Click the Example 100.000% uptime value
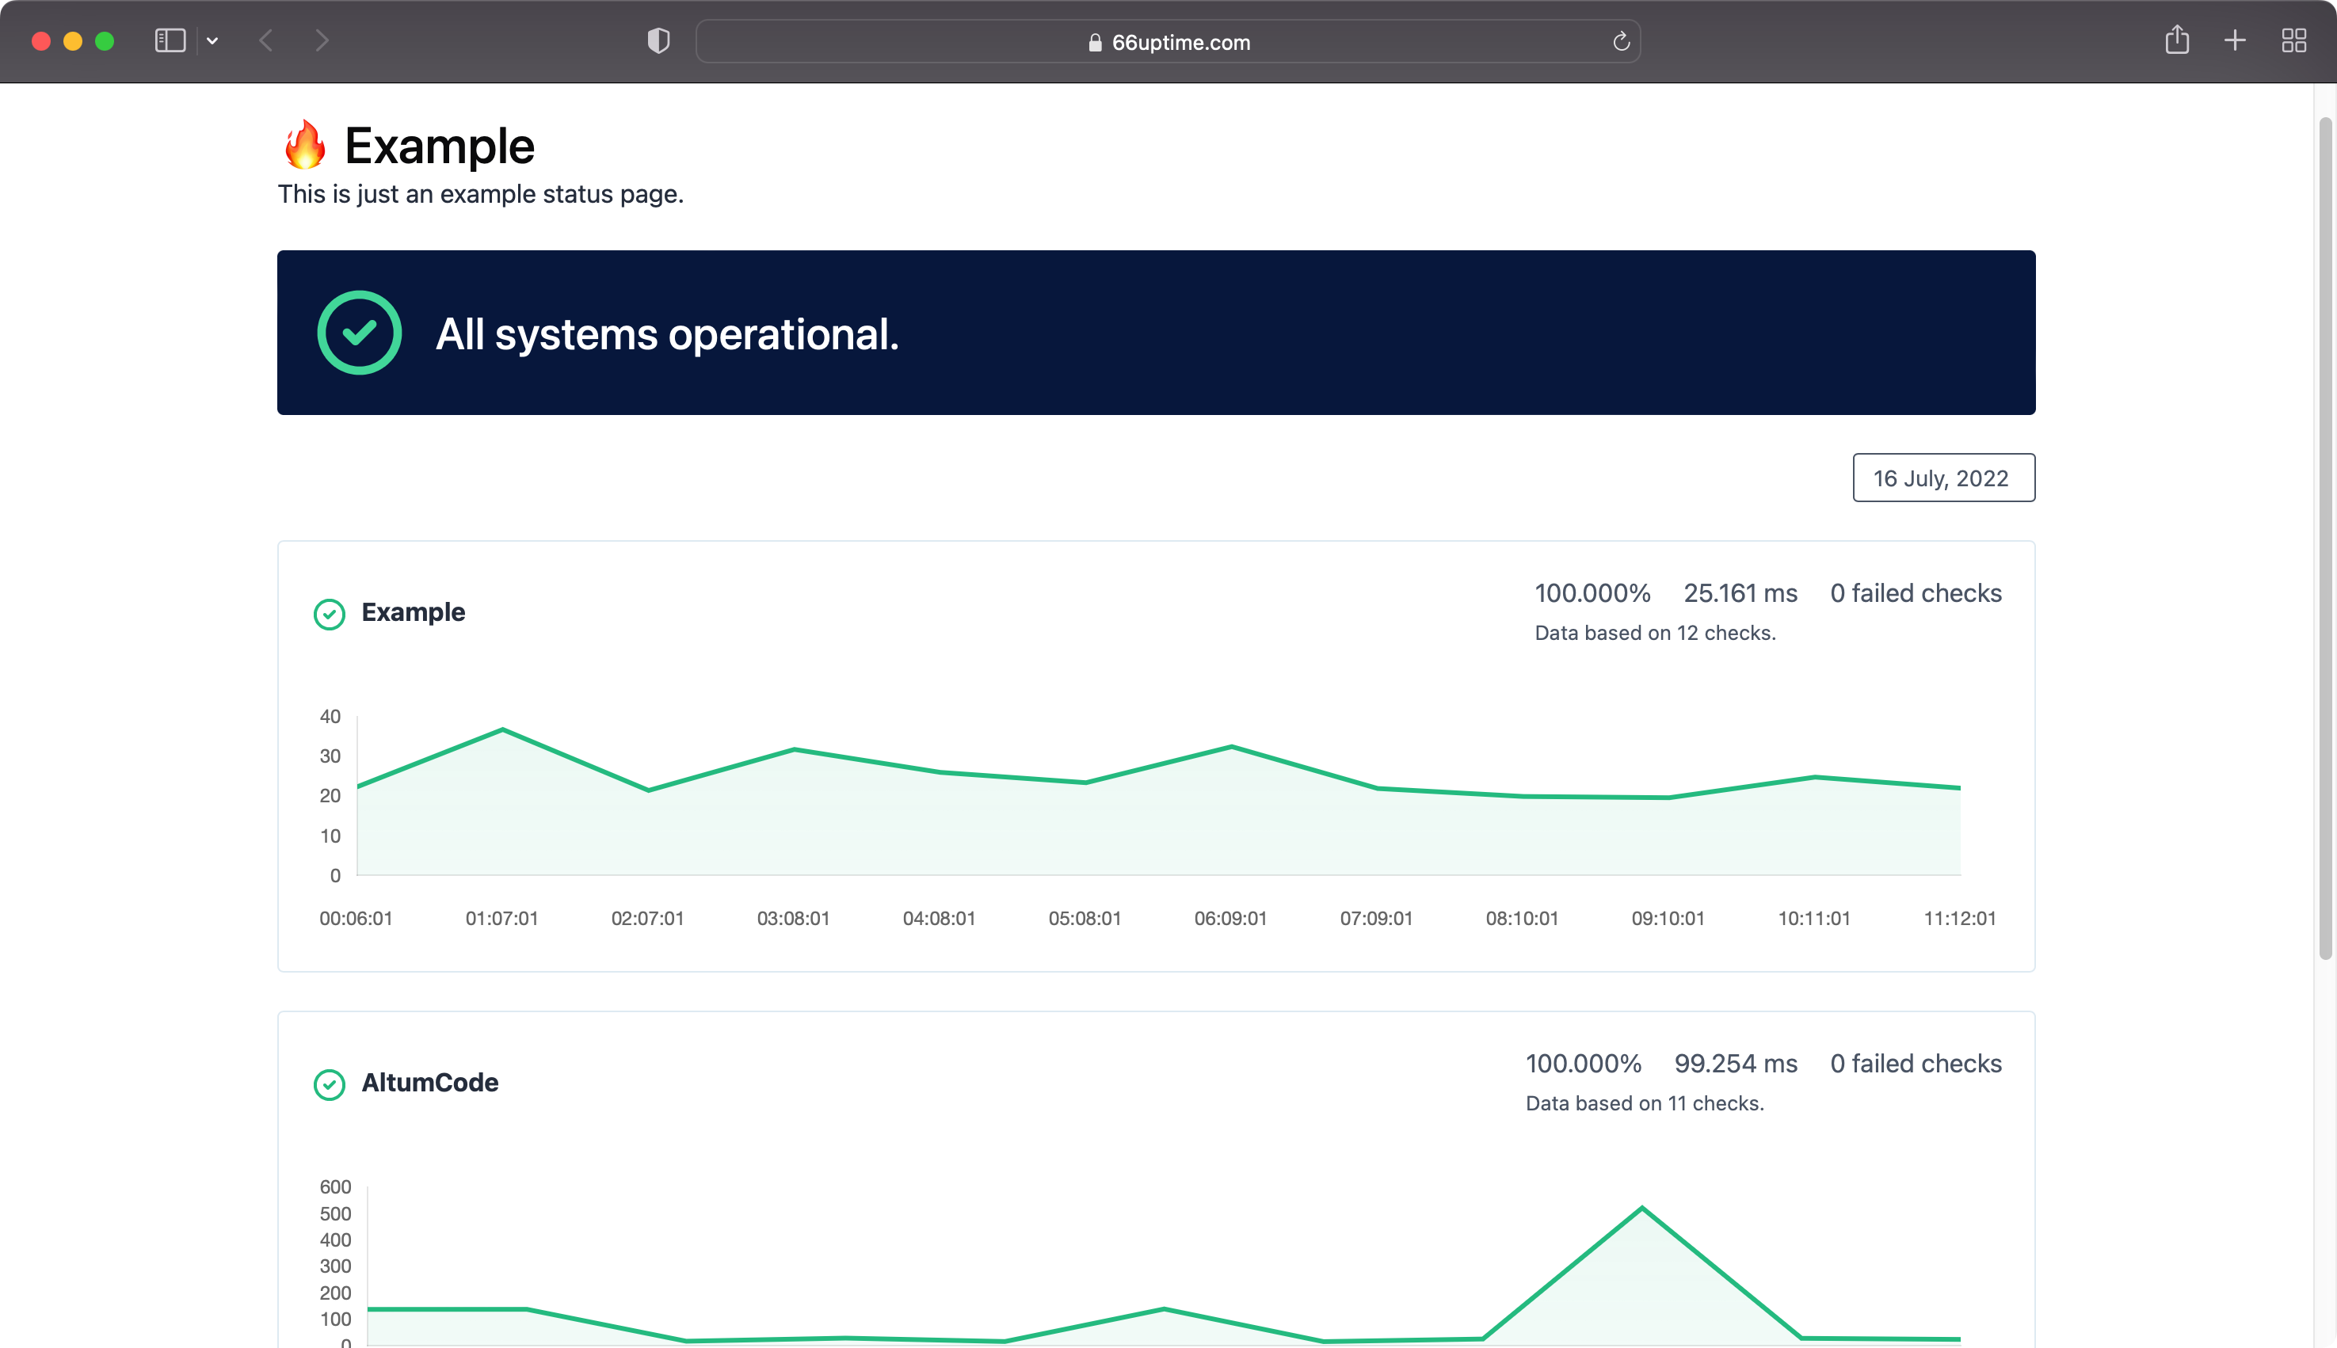This screenshot has height=1348, width=2337. click(1592, 593)
